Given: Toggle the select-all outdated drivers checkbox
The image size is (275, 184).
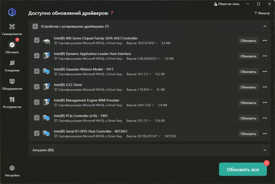Looking at the screenshot, I should (x=35, y=26).
